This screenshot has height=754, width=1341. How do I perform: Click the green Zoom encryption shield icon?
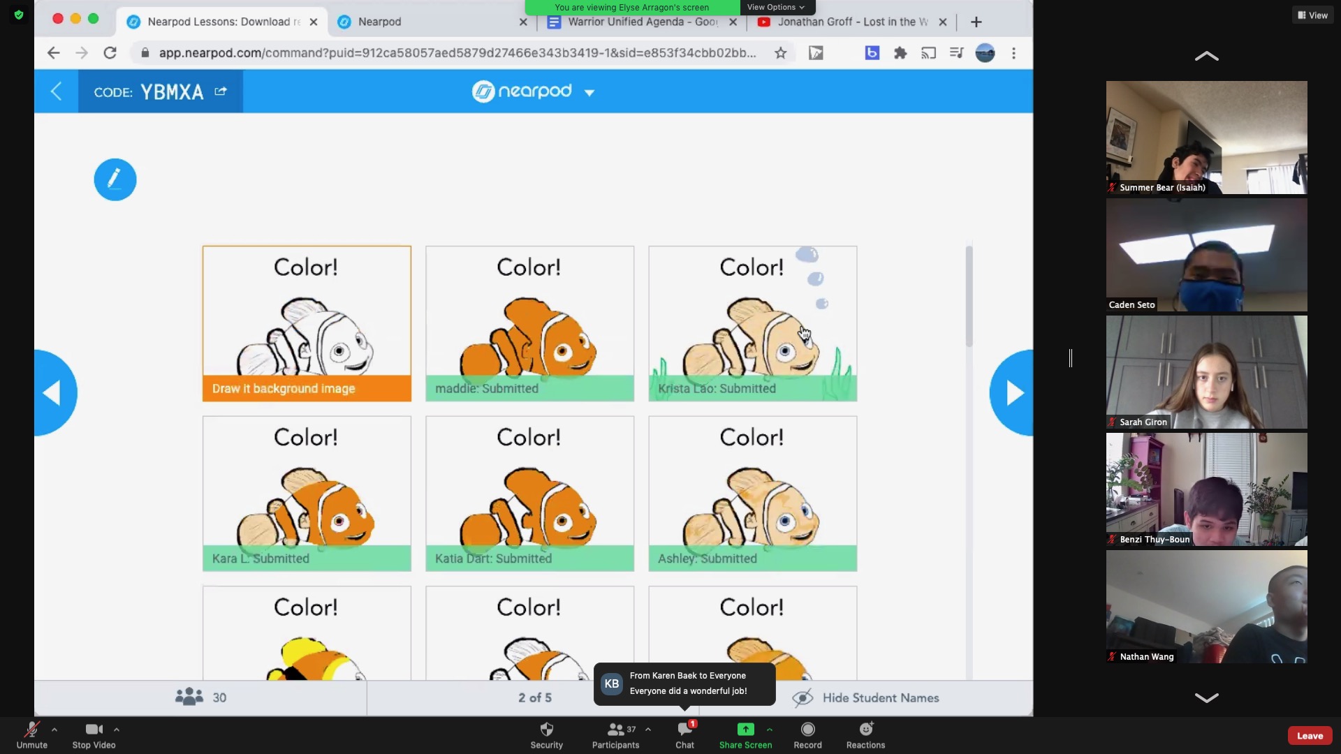click(x=19, y=15)
